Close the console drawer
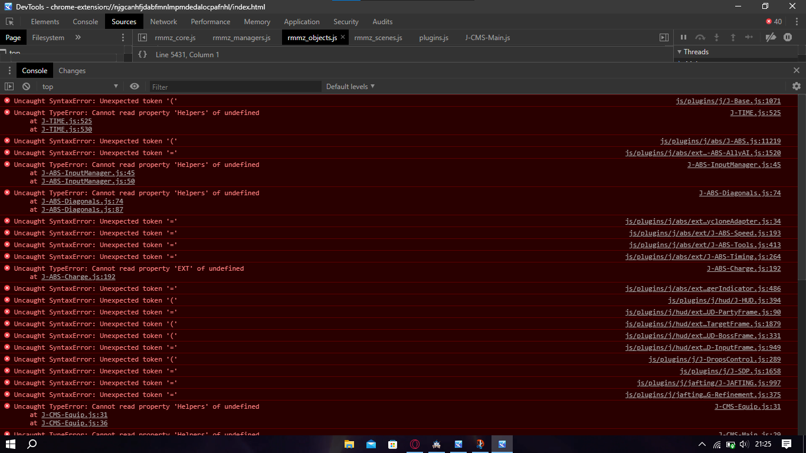Viewport: 806px width, 453px height. point(797,70)
